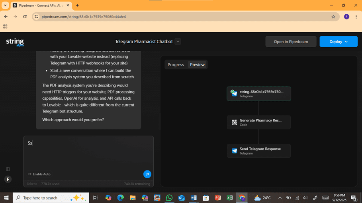Open a new browser tab
The width and height of the screenshot is (362, 203).
click(77, 5)
